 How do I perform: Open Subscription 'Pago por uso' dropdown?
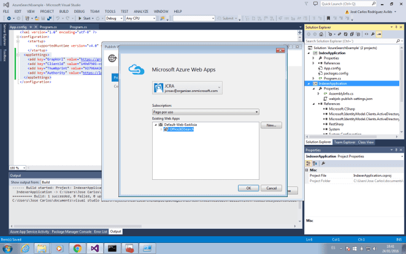point(205,112)
